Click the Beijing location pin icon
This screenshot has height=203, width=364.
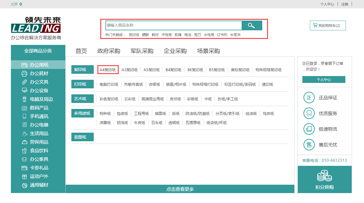tap(21, 4)
